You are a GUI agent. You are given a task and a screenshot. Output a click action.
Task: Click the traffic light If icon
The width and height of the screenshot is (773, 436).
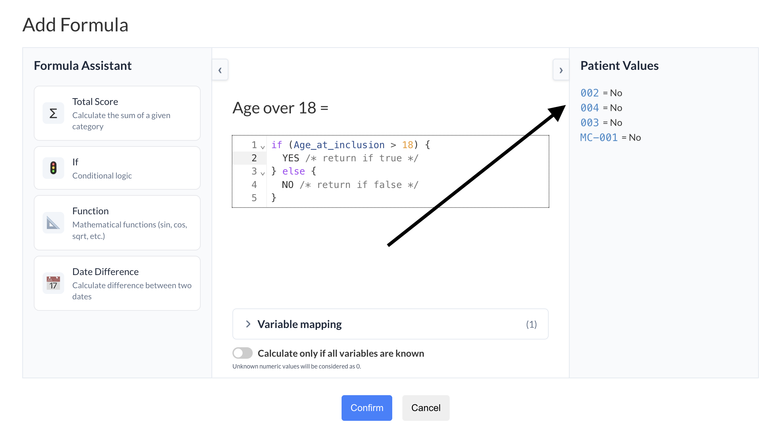tap(53, 168)
